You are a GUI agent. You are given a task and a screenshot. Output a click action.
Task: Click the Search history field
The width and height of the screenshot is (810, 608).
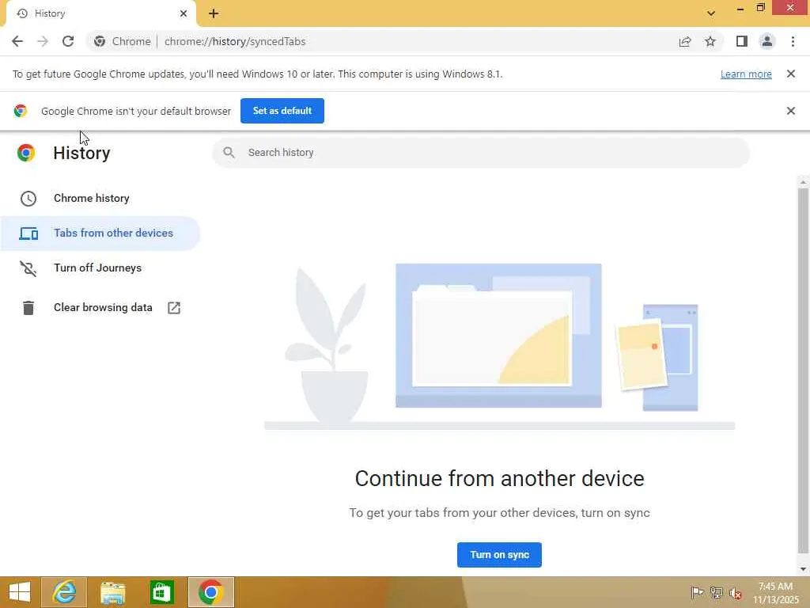480,153
